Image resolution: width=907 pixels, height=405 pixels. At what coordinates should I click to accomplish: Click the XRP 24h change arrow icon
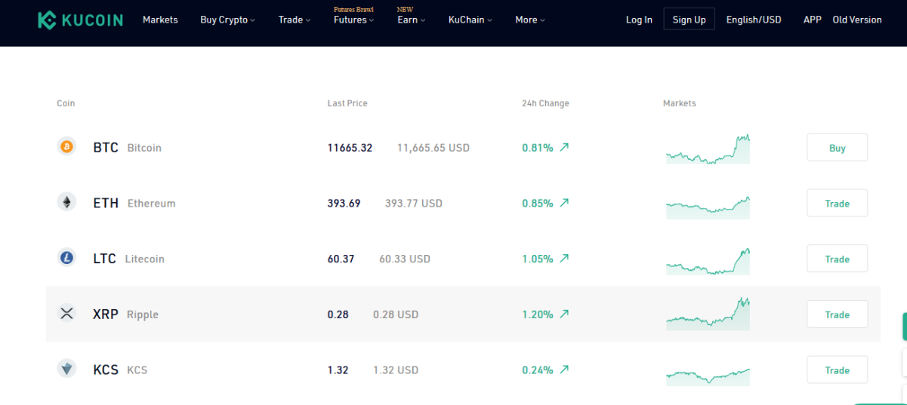(x=564, y=314)
